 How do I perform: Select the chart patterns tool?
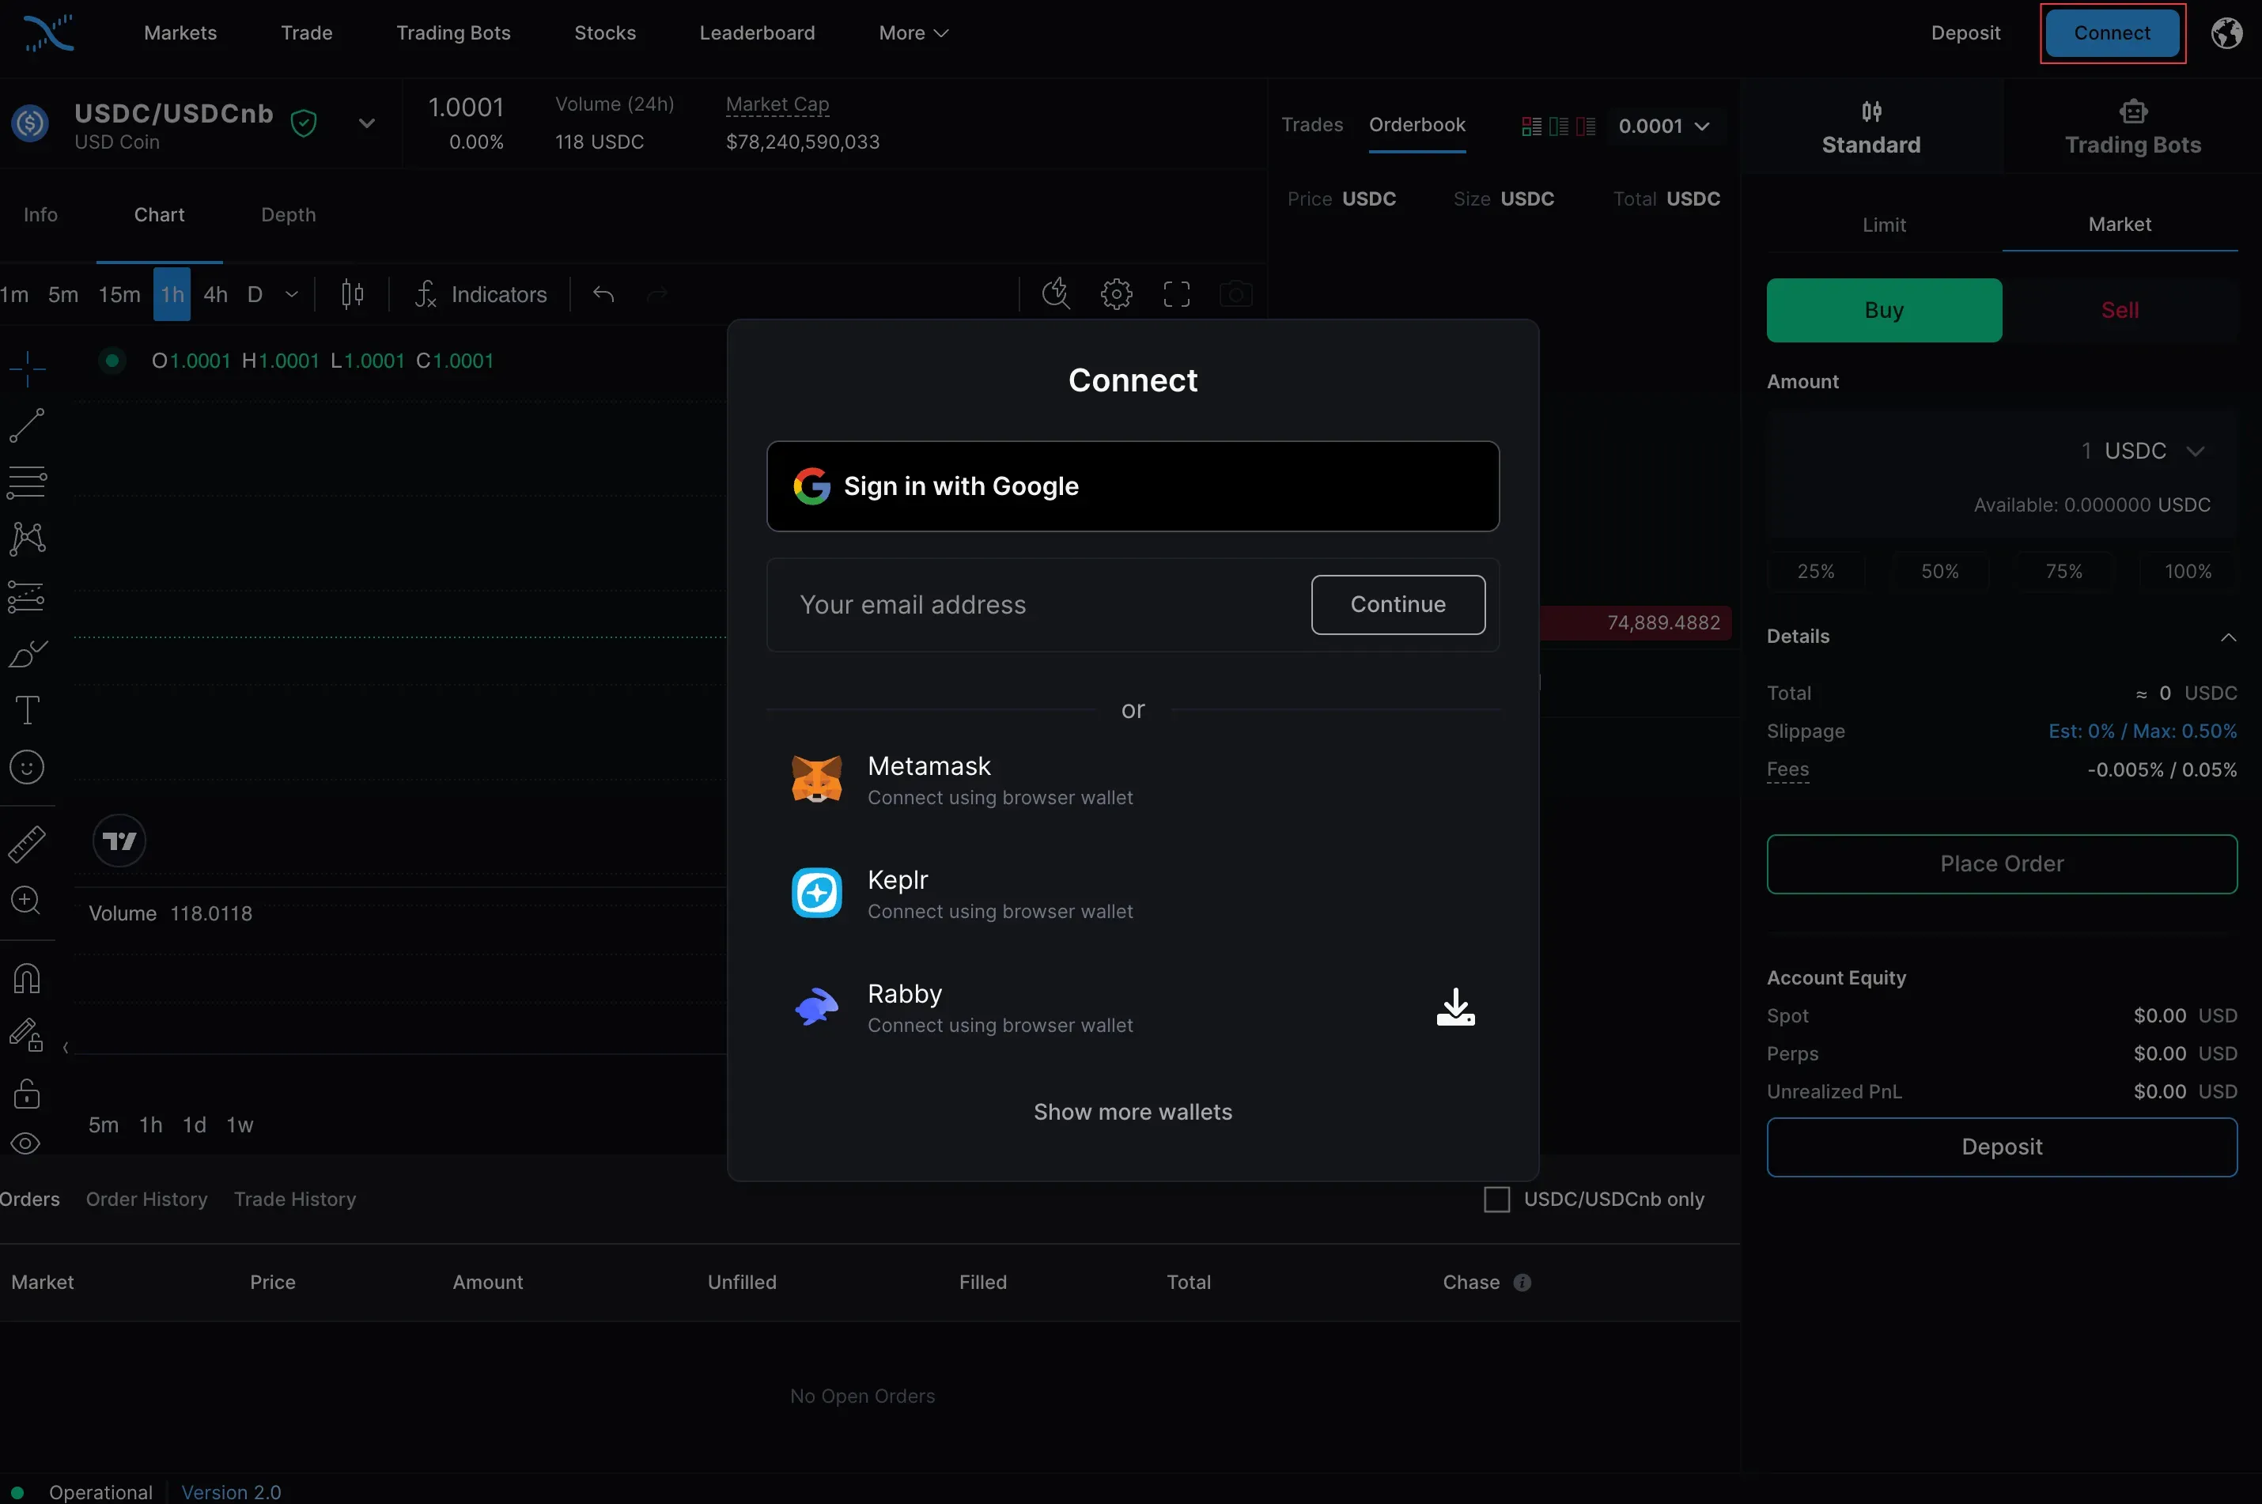click(x=27, y=539)
